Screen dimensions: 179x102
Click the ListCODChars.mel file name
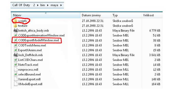30,60
